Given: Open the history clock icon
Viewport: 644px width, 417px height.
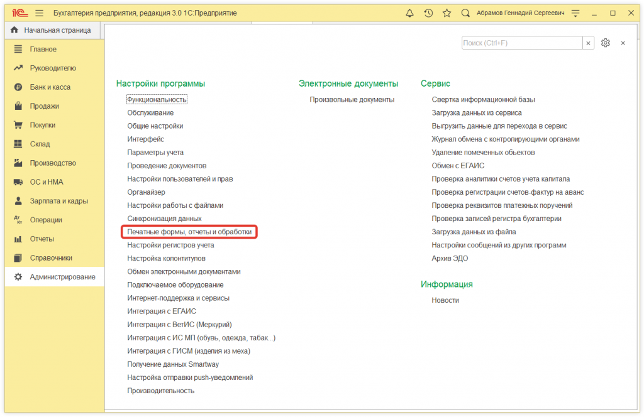Looking at the screenshot, I should point(428,13).
